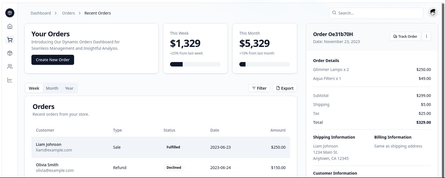Click the Order Oe31b70H heading
The height and width of the screenshot is (178, 445).
click(333, 34)
